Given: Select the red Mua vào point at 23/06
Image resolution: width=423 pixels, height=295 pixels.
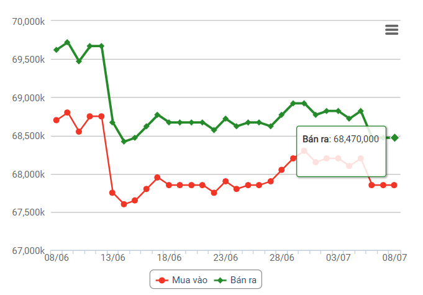Looking at the screenshot, I should click(x=225, y=181).
